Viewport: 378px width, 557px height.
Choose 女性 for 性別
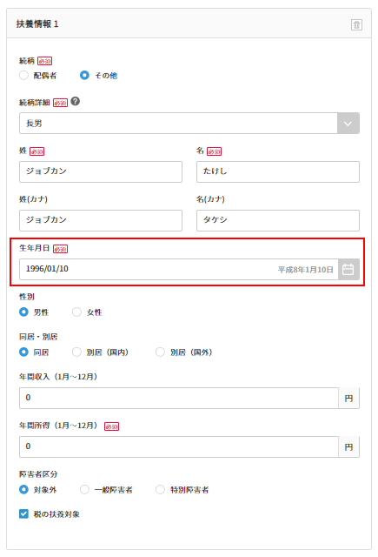point(76,312)
